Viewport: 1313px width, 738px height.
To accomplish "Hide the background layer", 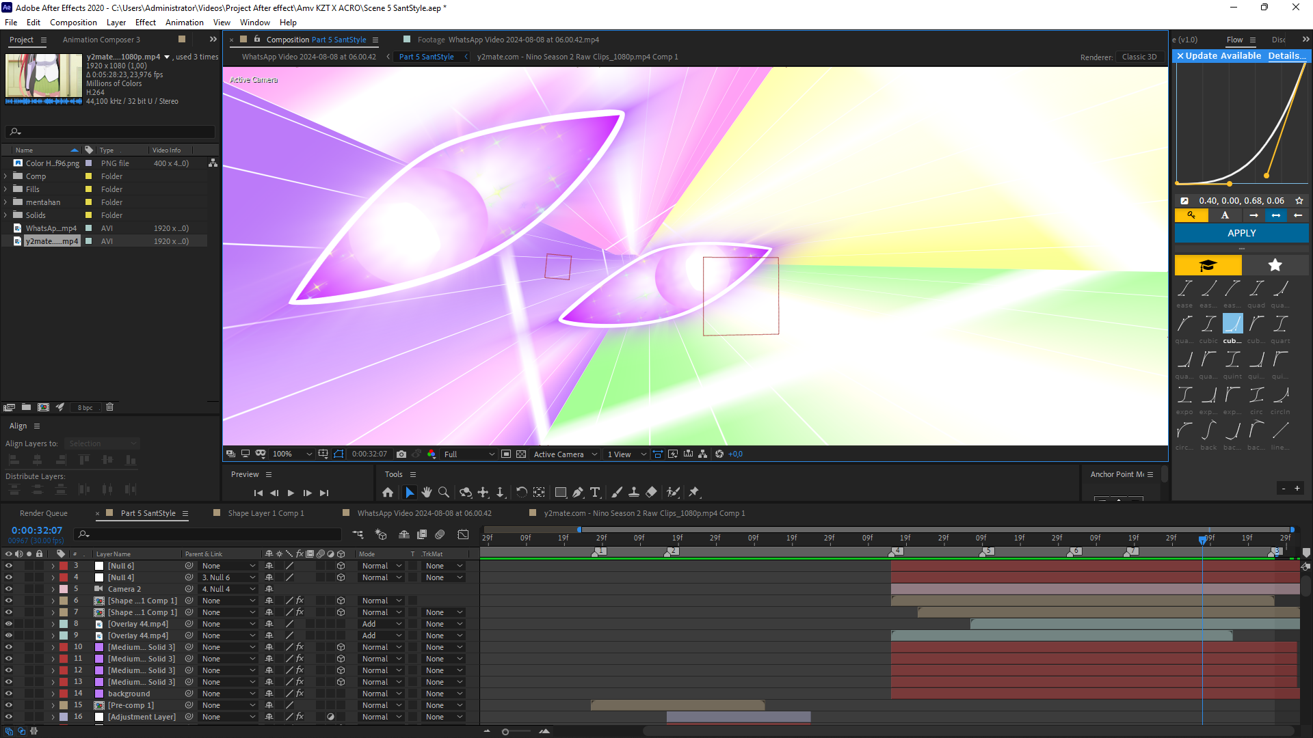I will click(x=8, y=694).
